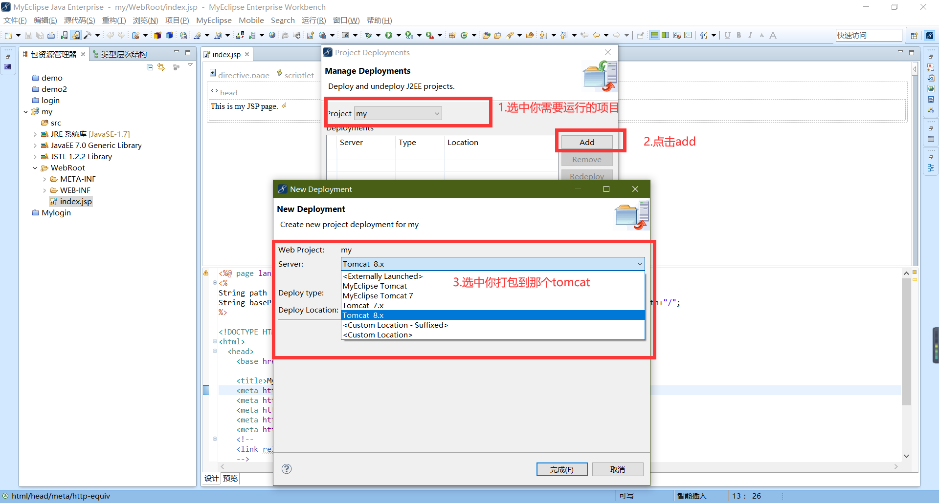Click the blue cube new package icon

pos(169,35)
